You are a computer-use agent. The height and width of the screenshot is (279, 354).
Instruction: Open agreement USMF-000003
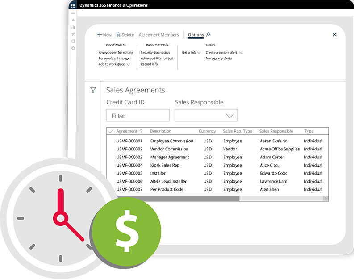129,157
